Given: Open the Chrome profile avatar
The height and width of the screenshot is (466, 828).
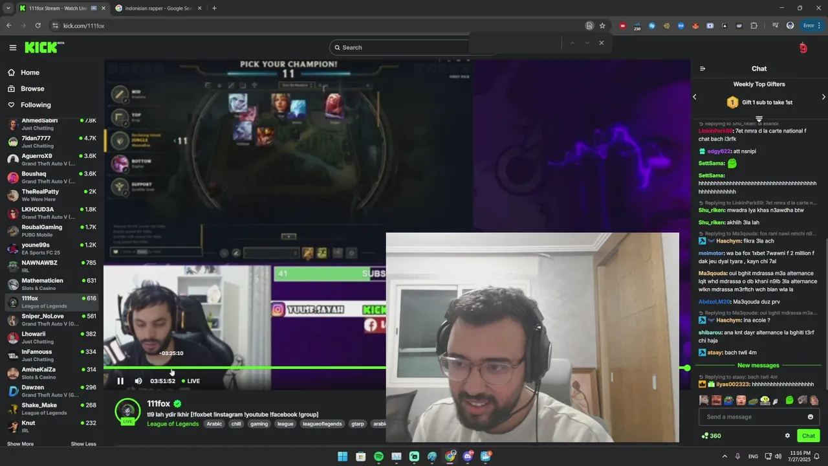Looking at the screenshot, I should tap(790, 26).
